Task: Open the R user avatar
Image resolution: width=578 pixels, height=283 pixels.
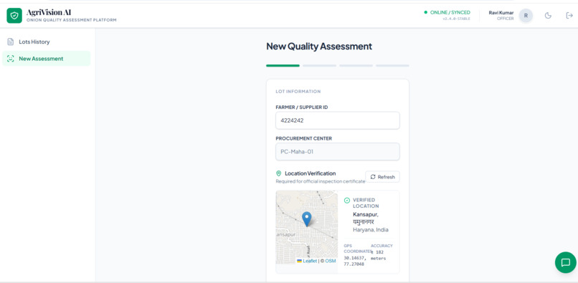Action: pyautogui.click(x=526, y=16)
